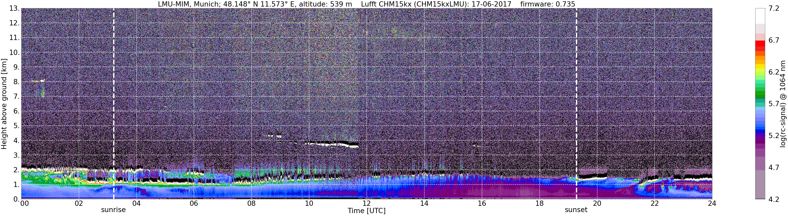Click the time axis tick label 24
Screen dimensions: 788x216
coord(712,203)
